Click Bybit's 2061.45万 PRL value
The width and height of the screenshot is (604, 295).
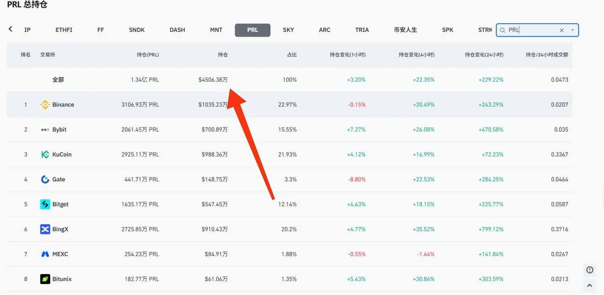point(140,129)
